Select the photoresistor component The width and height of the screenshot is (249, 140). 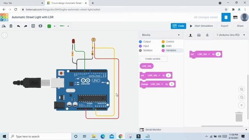(x=93, y=40)
